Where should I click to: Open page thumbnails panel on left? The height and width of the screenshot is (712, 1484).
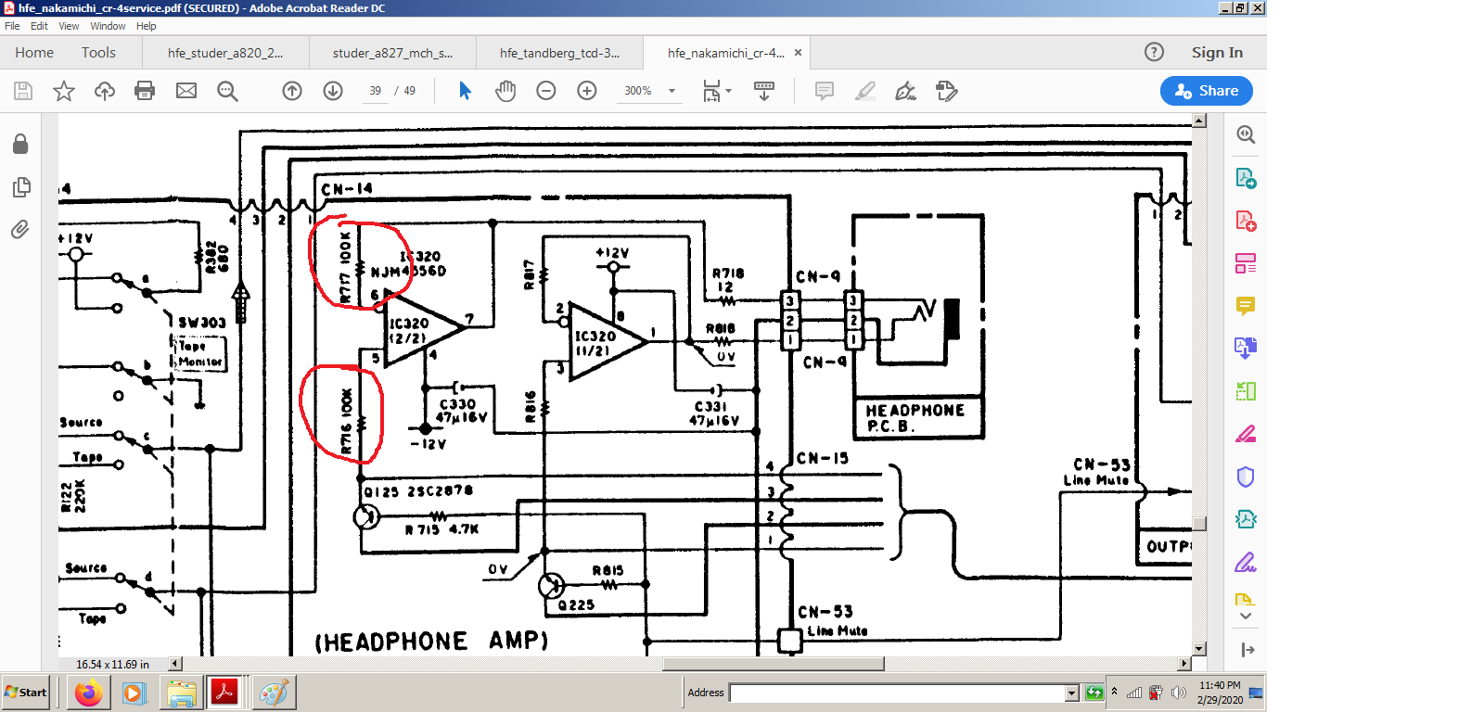point(20,186)
